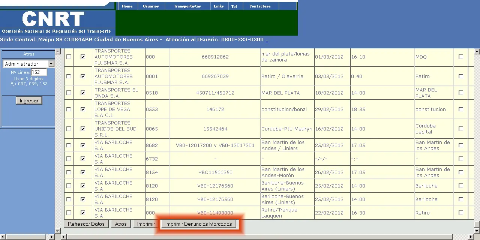Tick right-end checkbox in row VB0-11493000
This screenshot has width=480, height=240.
pos(461,213)
